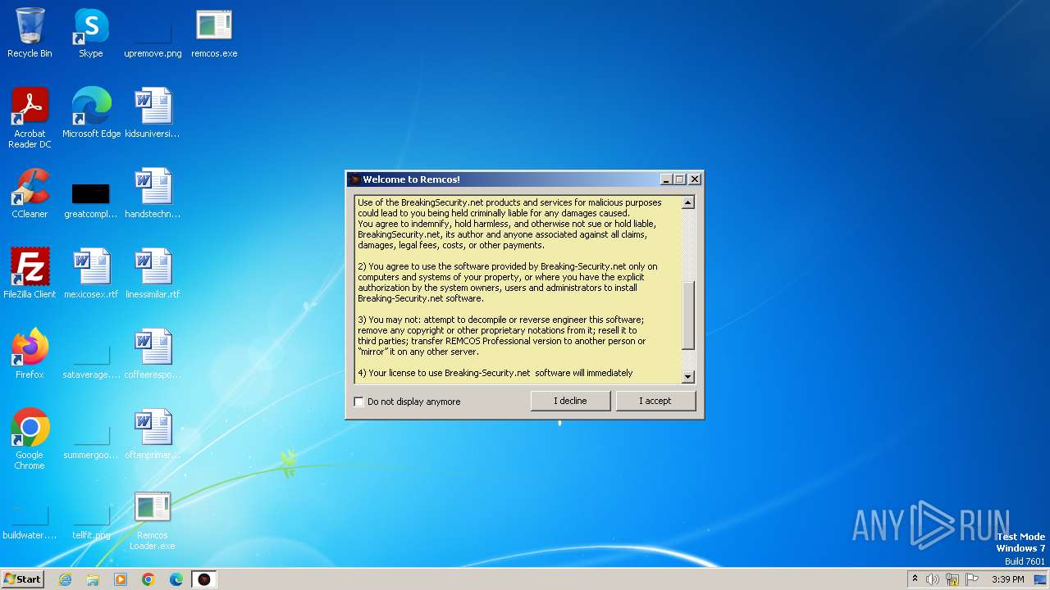Open the network tray icon
The width and height of the screenshot is (1050, 590).
coord(952,579)
